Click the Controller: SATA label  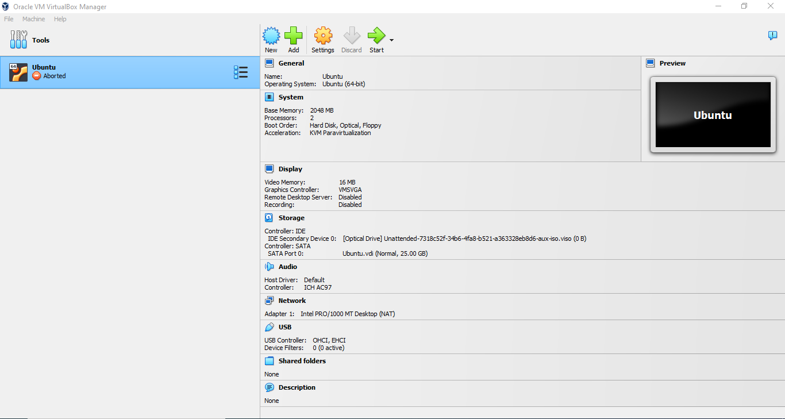point(287,246)
